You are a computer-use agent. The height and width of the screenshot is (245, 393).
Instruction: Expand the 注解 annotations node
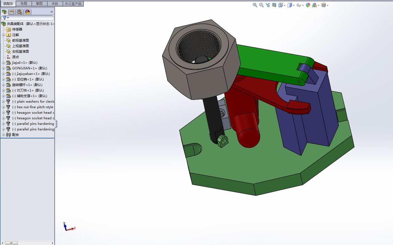(4, 35)
